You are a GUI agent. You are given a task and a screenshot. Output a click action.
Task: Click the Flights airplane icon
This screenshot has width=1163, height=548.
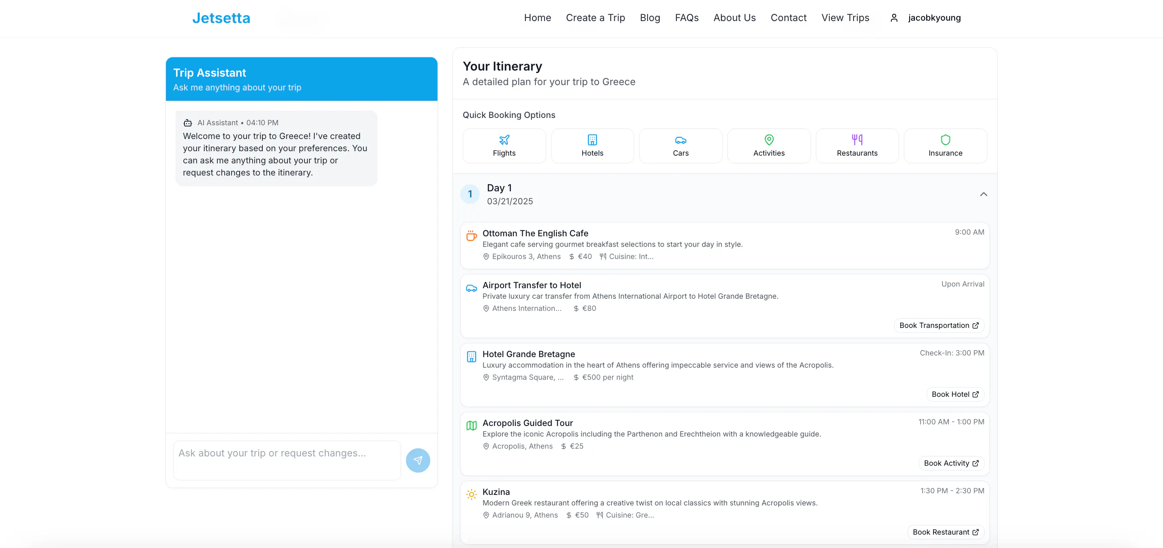pos(504,139)
